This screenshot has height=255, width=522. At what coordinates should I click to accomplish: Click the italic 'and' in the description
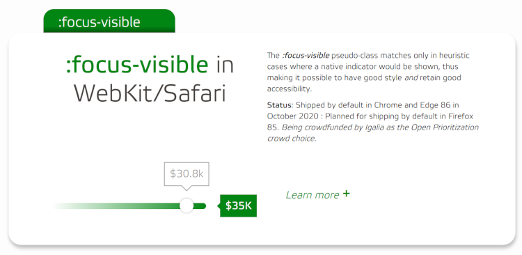coord(411,78)
